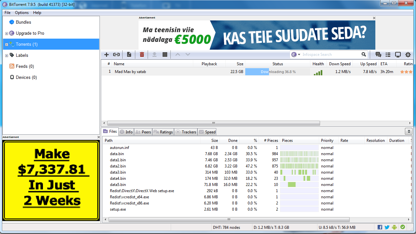The height and width of the screenshot is (234, 416).
Task: Select the data3.bin file row
Action: pyautogui.click(x=257, y=172)
